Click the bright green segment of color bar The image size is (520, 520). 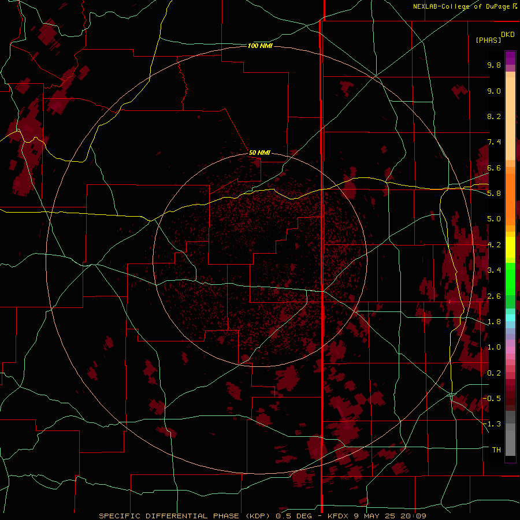pos(510,278)
